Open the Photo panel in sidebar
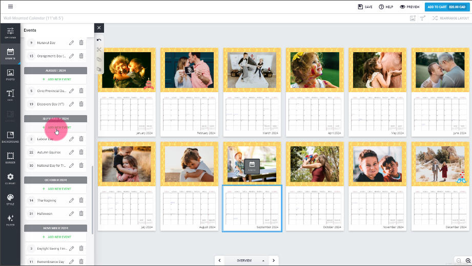 point(10,75)
